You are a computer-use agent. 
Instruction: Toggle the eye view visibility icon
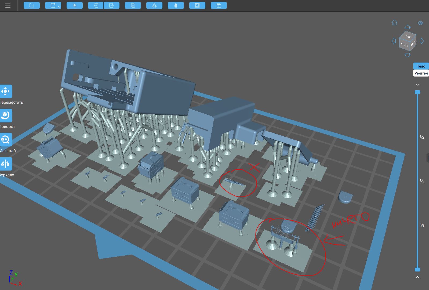click(x=420, y=23)
